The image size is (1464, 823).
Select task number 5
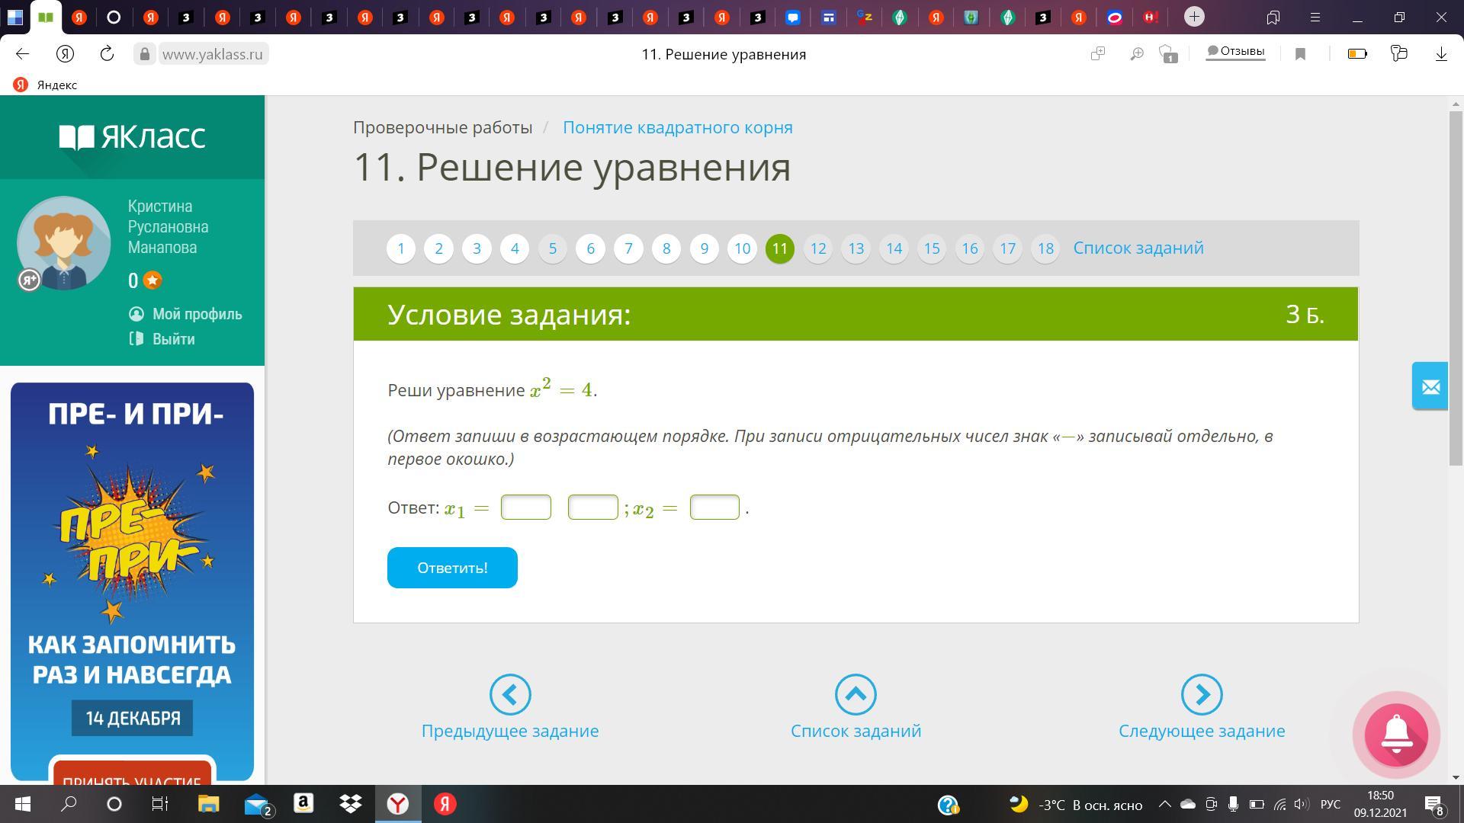[553, 248]
